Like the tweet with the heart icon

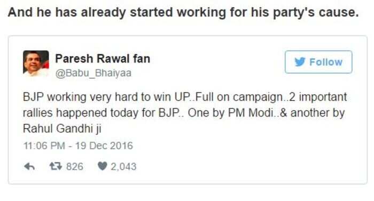(x=103, y=166)
